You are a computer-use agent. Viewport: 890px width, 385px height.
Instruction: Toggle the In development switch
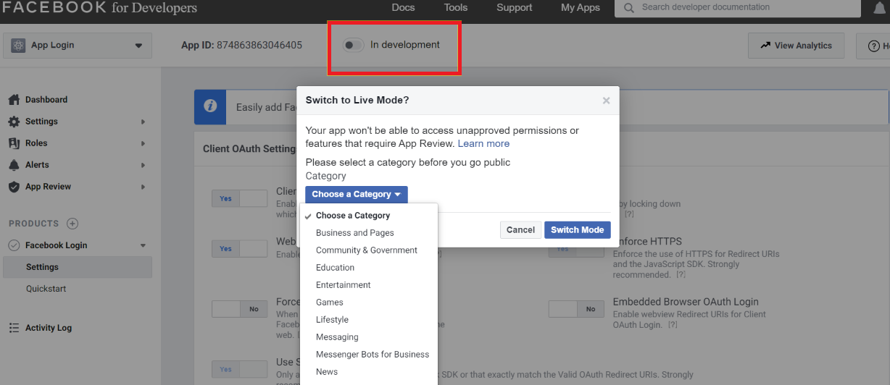point(354,45)
